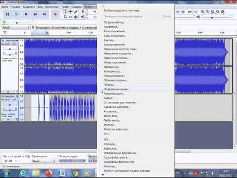Open the project rate 44100 dropdown
237x178 pixels.
pos(10,161)
